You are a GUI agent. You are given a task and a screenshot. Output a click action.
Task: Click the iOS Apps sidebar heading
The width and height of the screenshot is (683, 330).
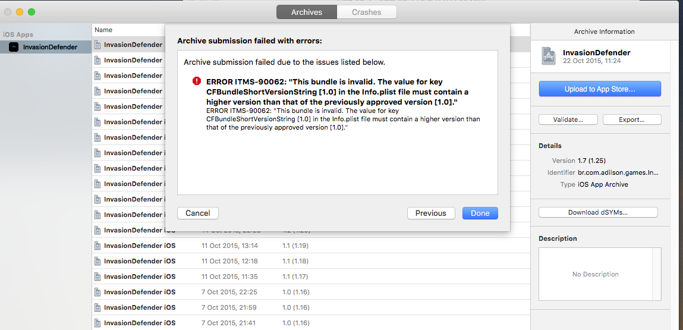(x=18, y=34)
